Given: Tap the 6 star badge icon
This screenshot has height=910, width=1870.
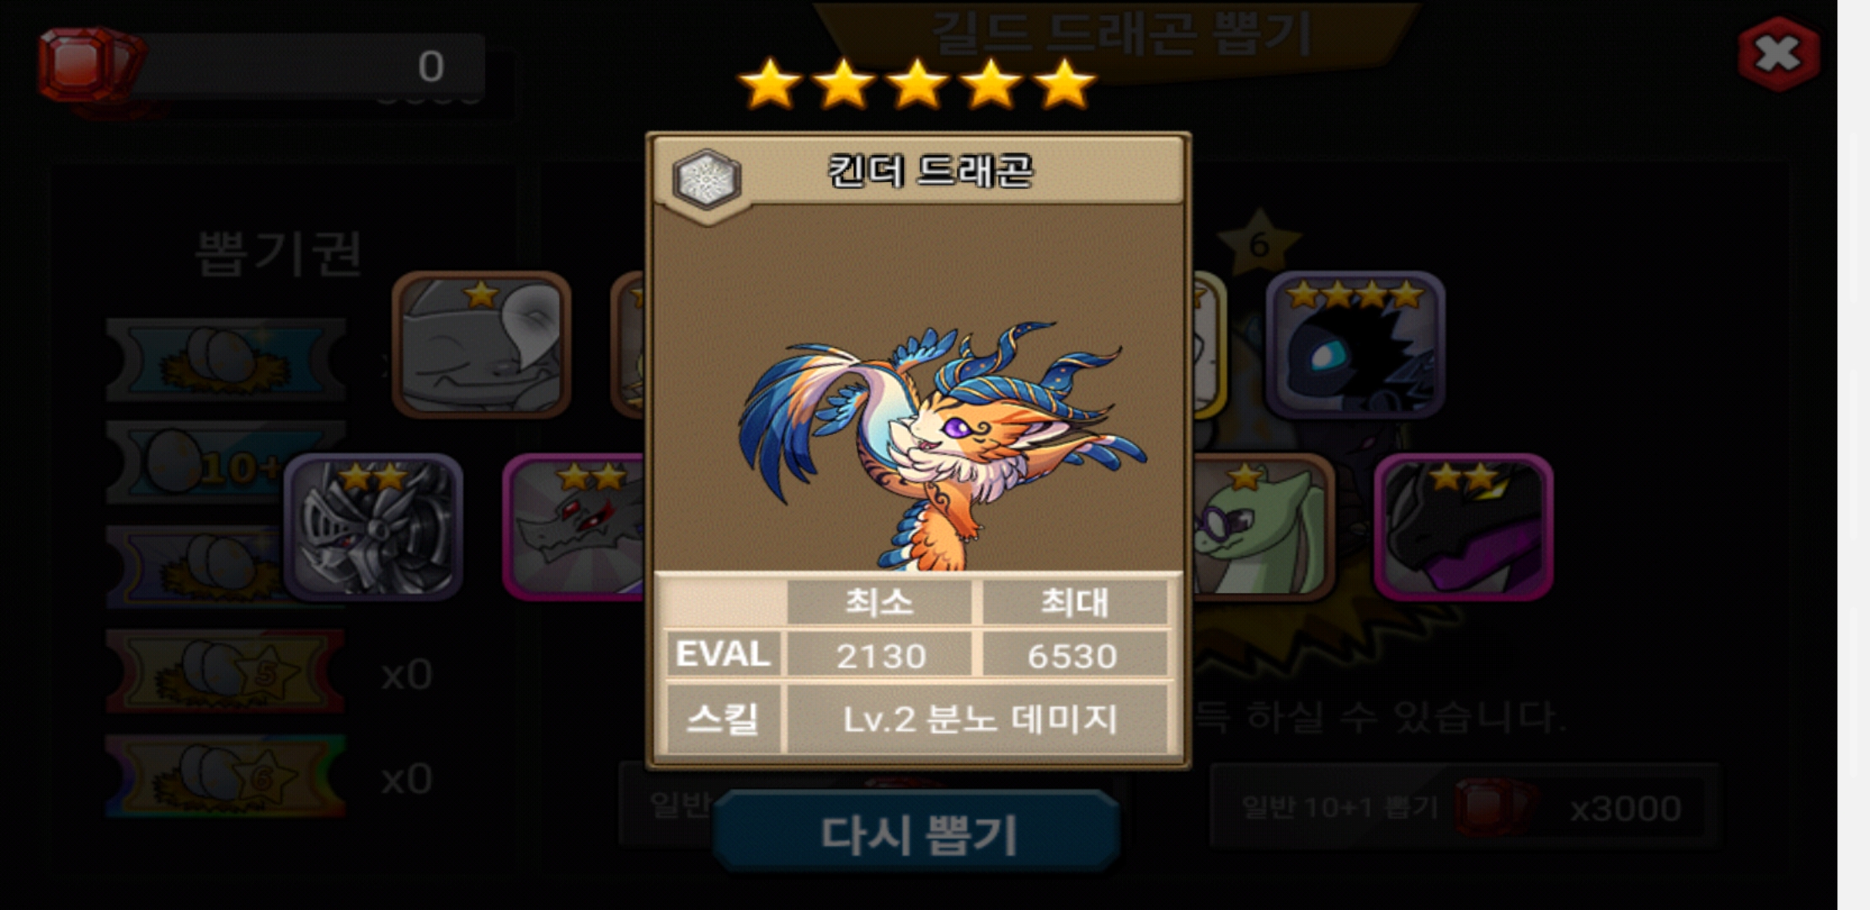Looking at the screenshot, I should point(1258,243).
